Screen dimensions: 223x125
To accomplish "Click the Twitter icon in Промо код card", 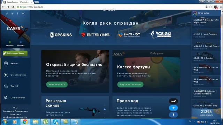I will tap(174, 108).
